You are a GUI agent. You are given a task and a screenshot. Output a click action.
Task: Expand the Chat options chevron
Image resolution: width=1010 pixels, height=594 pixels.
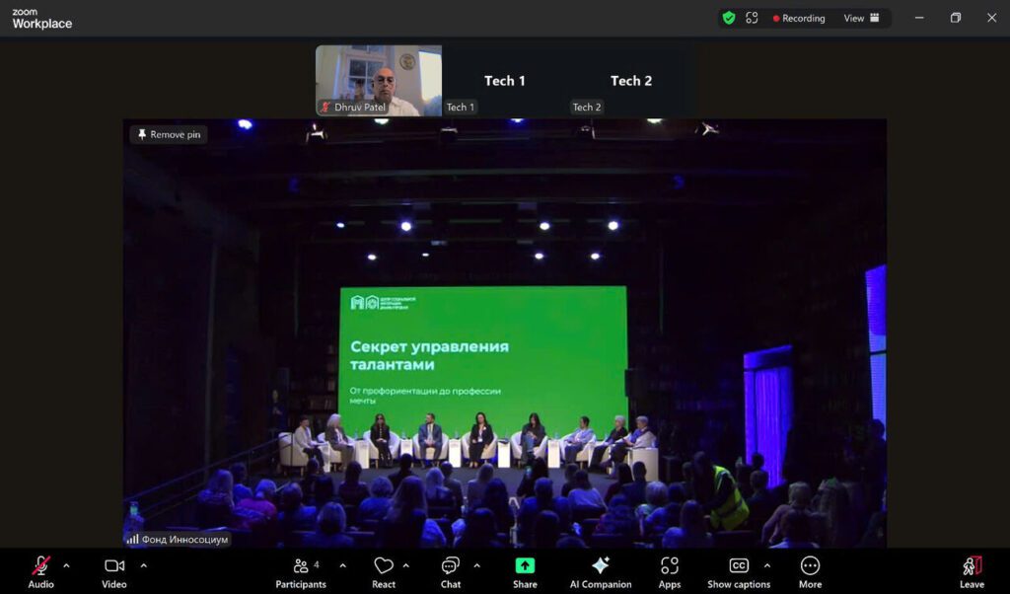click(477, 566)
